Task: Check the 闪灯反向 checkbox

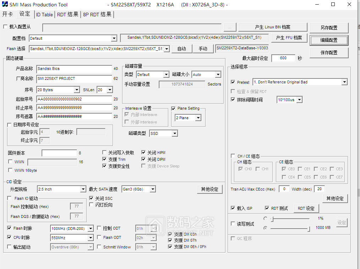Action: [x=91, y=204]
